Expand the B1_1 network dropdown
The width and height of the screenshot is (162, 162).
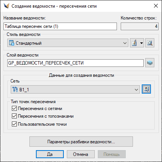pyautogui.click(x=75, y=89)
